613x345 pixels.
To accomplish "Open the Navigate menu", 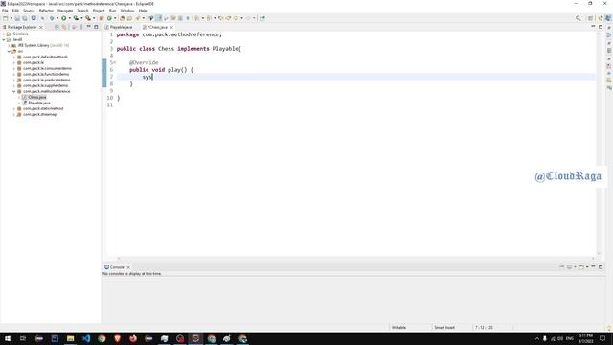I will point(65,11).
